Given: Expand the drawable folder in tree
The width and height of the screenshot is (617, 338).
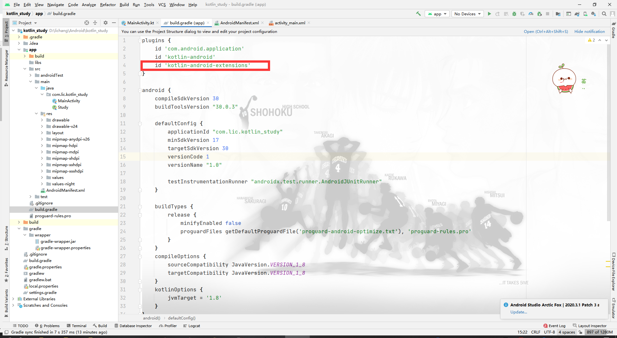Looking at the screenshot, I should pos(42,120).
